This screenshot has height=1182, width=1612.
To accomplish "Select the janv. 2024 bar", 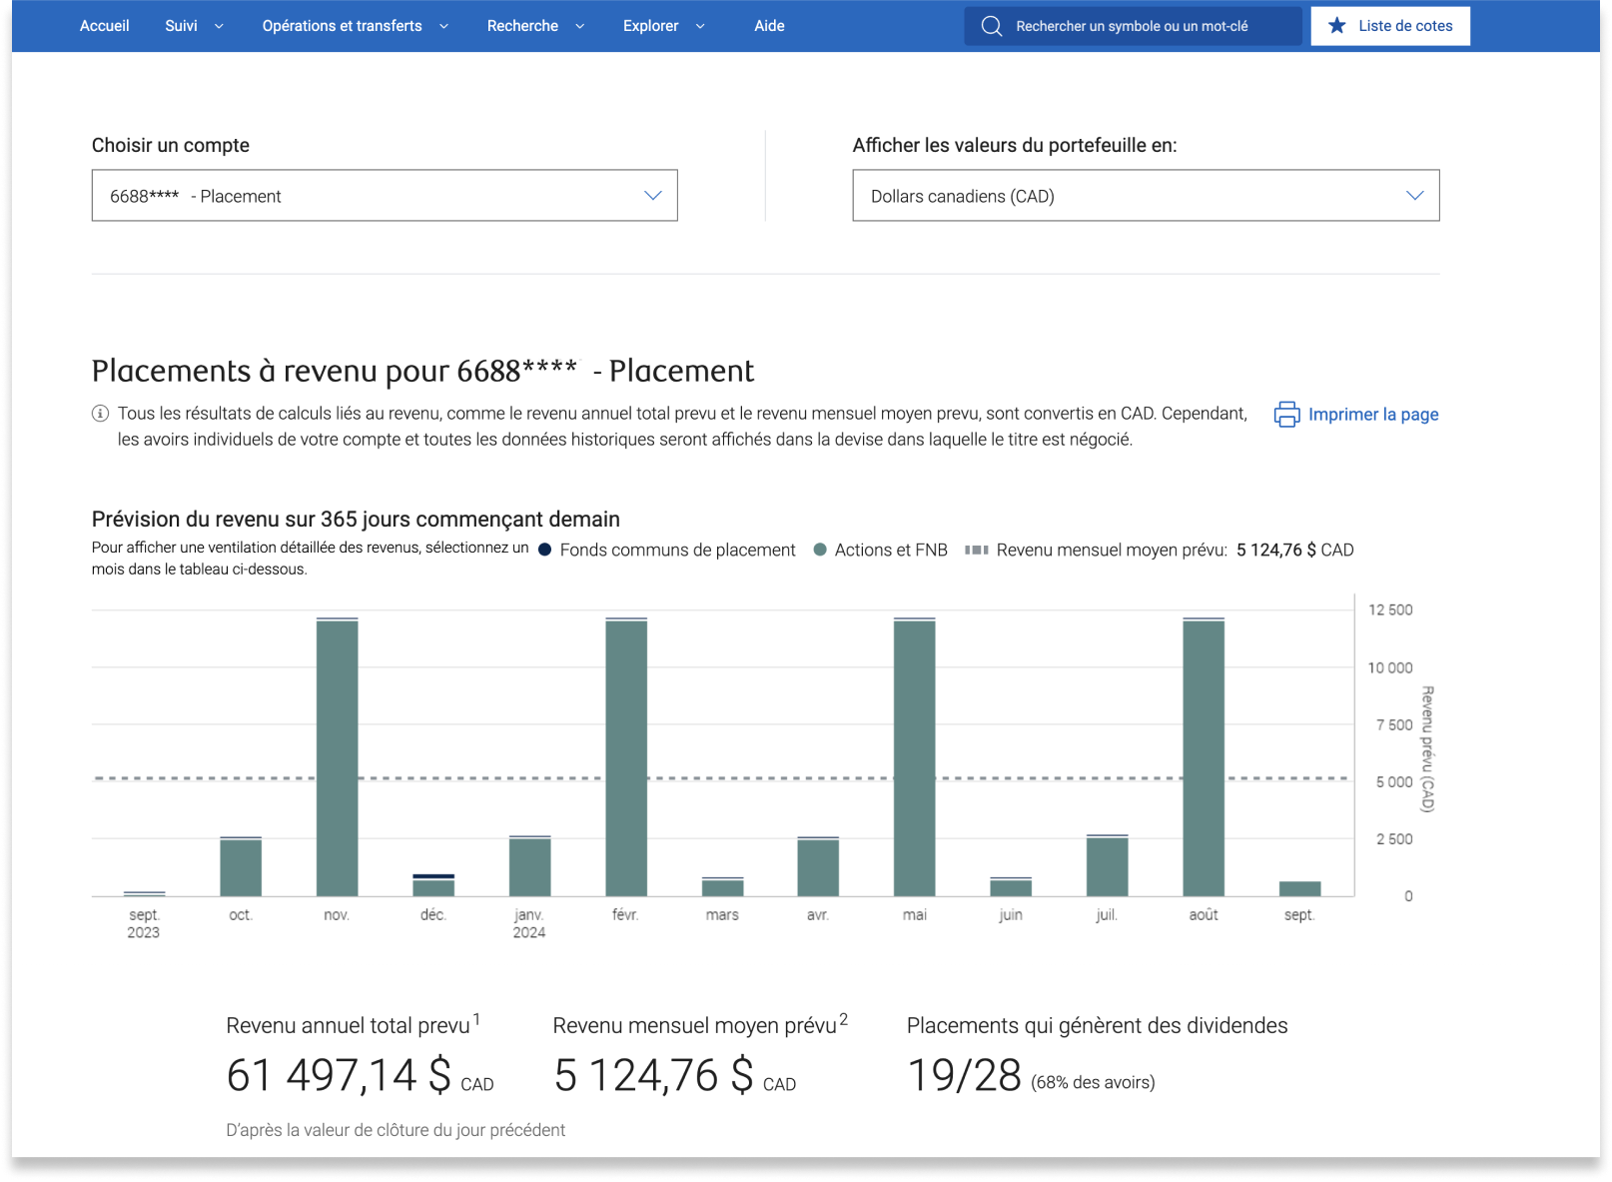I will 530,865.
